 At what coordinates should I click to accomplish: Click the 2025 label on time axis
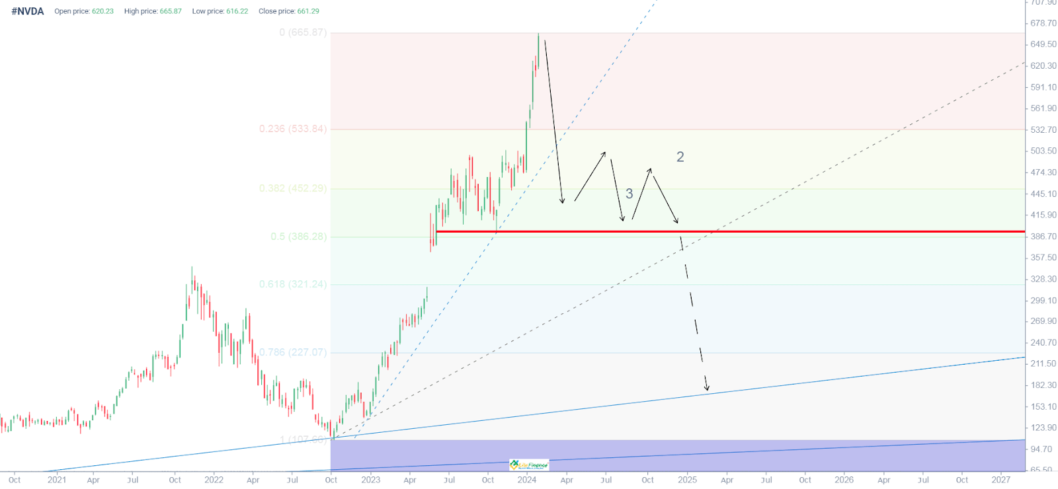click(x=687, y=480)
